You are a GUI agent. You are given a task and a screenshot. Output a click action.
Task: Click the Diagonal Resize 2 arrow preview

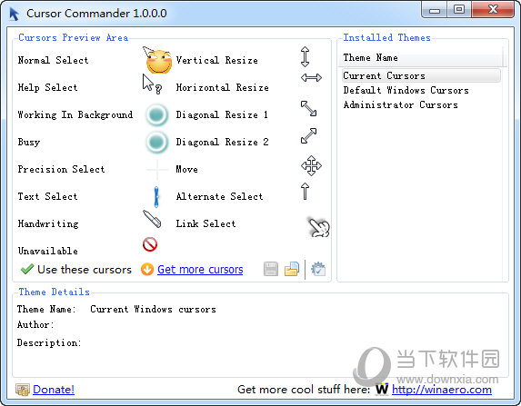click(308, 135)
